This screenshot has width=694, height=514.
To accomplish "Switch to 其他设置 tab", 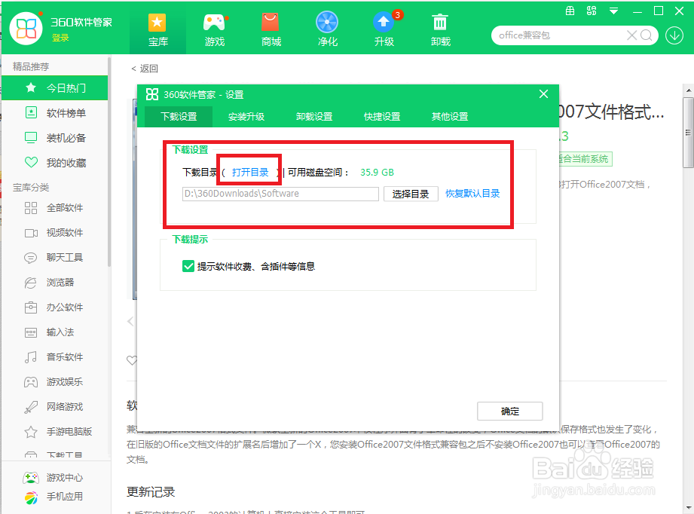I will (x=450, y=116).
